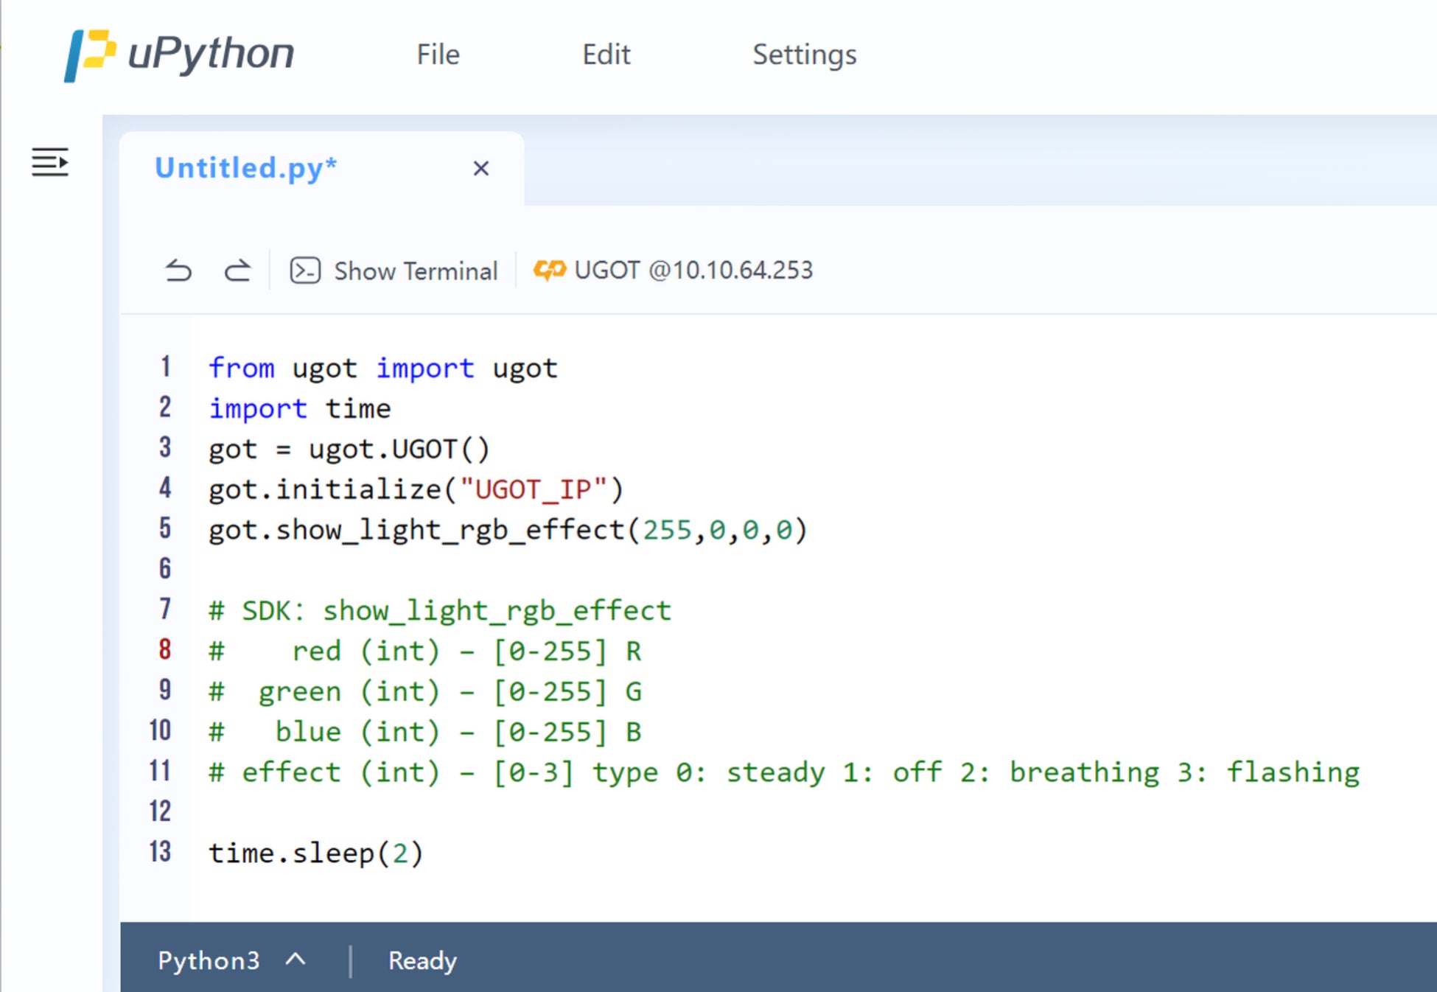This screenshot has height=992, width=1437.
Task: Click the Ready status text
Action: coord(422,960)
